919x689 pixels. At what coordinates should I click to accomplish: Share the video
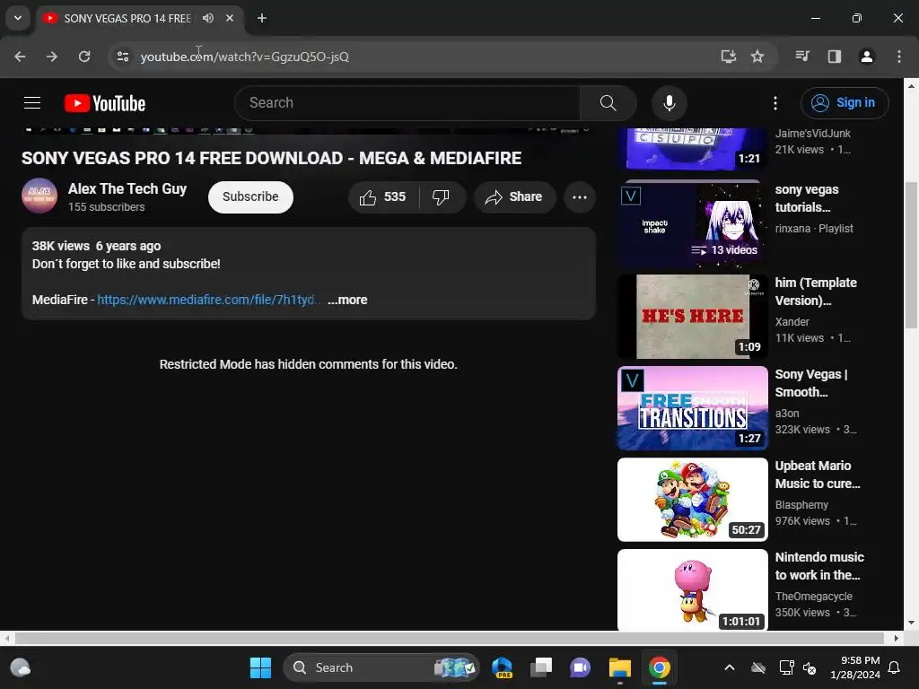point(514,196)
